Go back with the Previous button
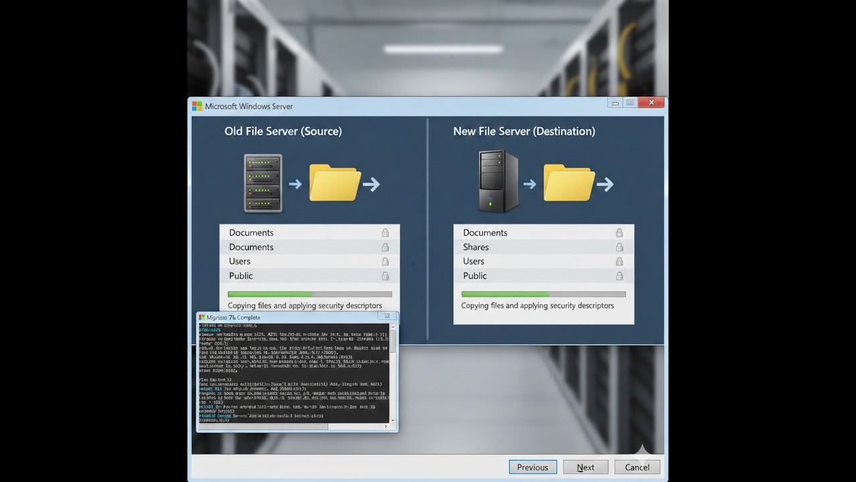The height and width of the screenshot is (482, 856). [532, 467]
